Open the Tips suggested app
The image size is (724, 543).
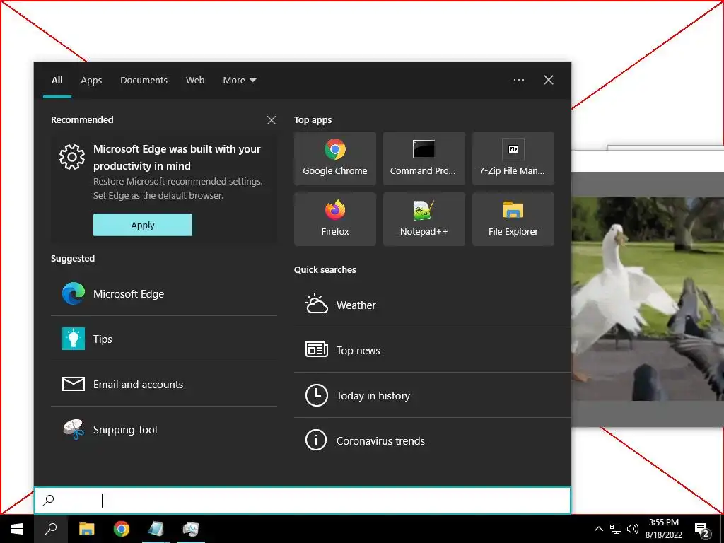(164, 339)
